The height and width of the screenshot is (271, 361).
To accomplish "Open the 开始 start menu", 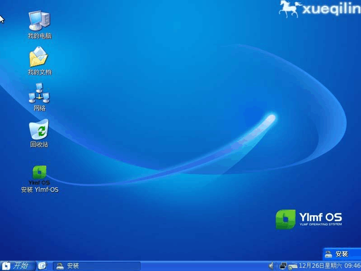I will (x=17, y=266).
